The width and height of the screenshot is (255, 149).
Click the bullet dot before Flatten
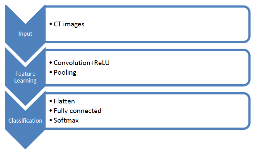pyautogui.click(x=51, y=101)
